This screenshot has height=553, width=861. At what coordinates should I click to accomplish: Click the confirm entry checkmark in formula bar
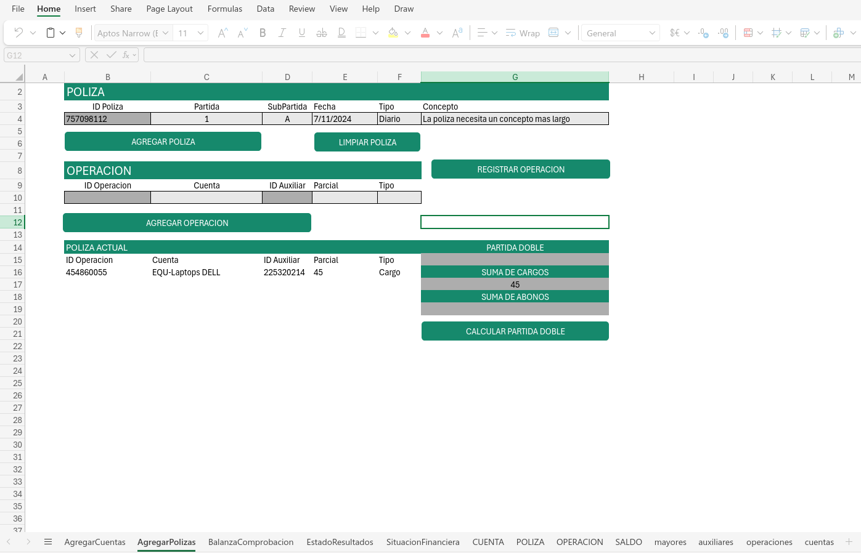pos(111,55)
